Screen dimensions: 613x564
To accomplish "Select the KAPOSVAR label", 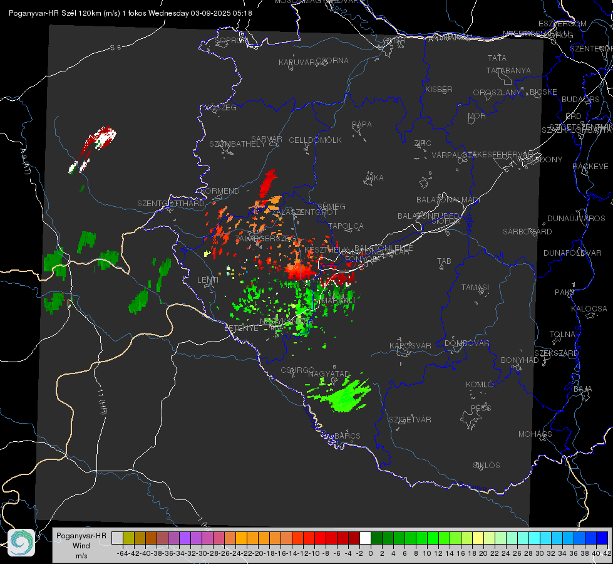I will 411,345.
